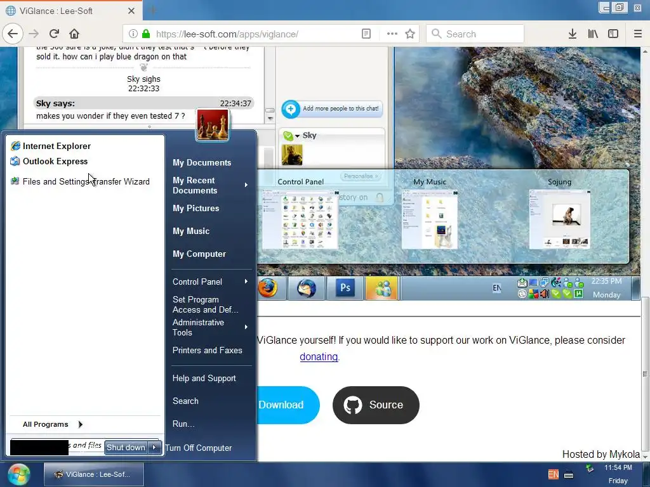Expand the My Recent Documents submenu arrow
This screenshot has width=650, height=487.
[246, 185]
